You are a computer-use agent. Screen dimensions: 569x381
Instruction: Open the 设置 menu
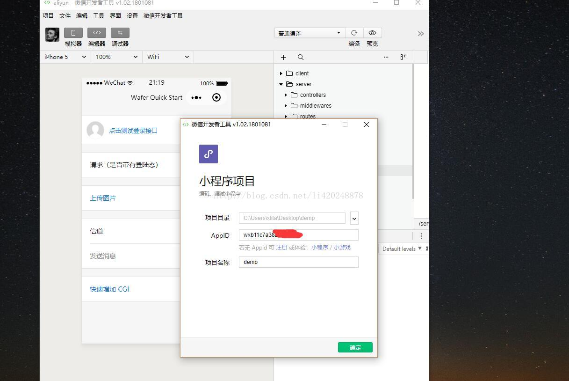point(132,16)
